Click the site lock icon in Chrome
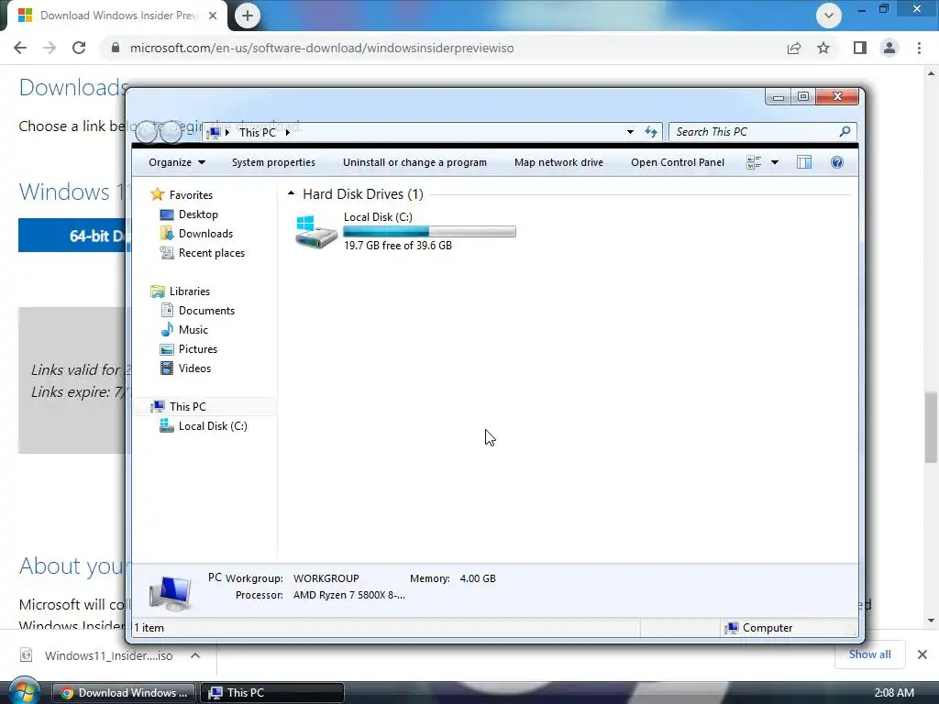The height and width of the screenshot is (704, 939). 116,48
